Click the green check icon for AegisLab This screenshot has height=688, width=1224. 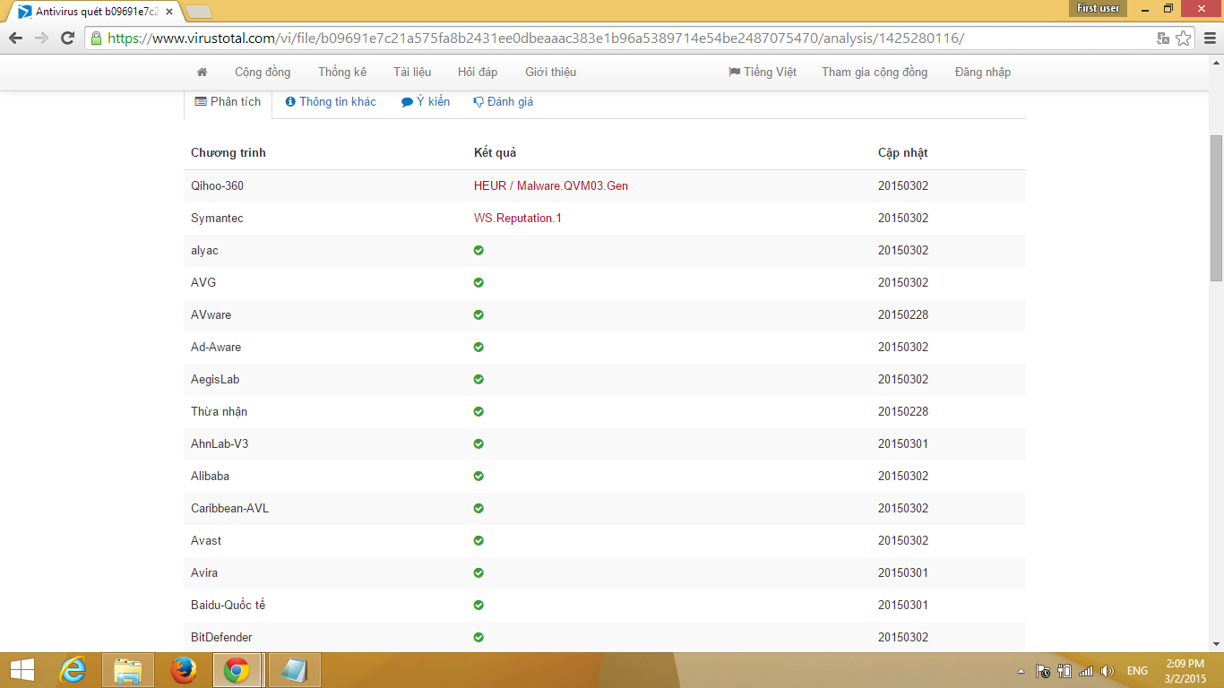pos(478,379)
